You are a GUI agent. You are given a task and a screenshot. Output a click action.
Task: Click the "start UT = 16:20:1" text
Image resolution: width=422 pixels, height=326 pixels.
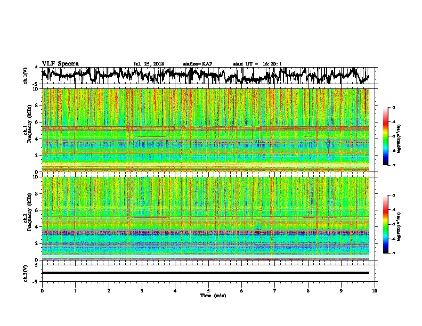coord(257,64)
